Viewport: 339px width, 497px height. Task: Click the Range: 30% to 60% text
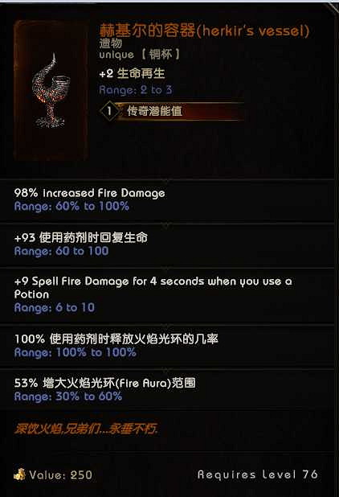tap(68, 396)
